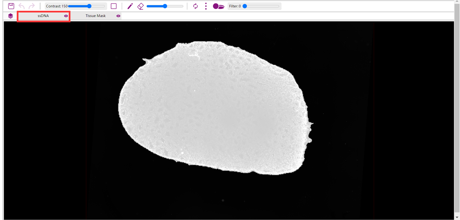The image size is (460, 220).
Task: Click the Contrast: 150 label
Action: coord(56,6)
